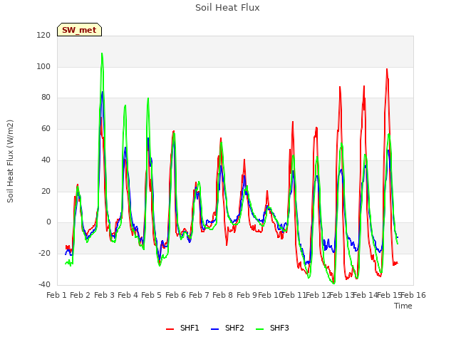Click the red SHF1 legend swatch
This screenshot has height=342, width=456.
click(x=170, y=329)
